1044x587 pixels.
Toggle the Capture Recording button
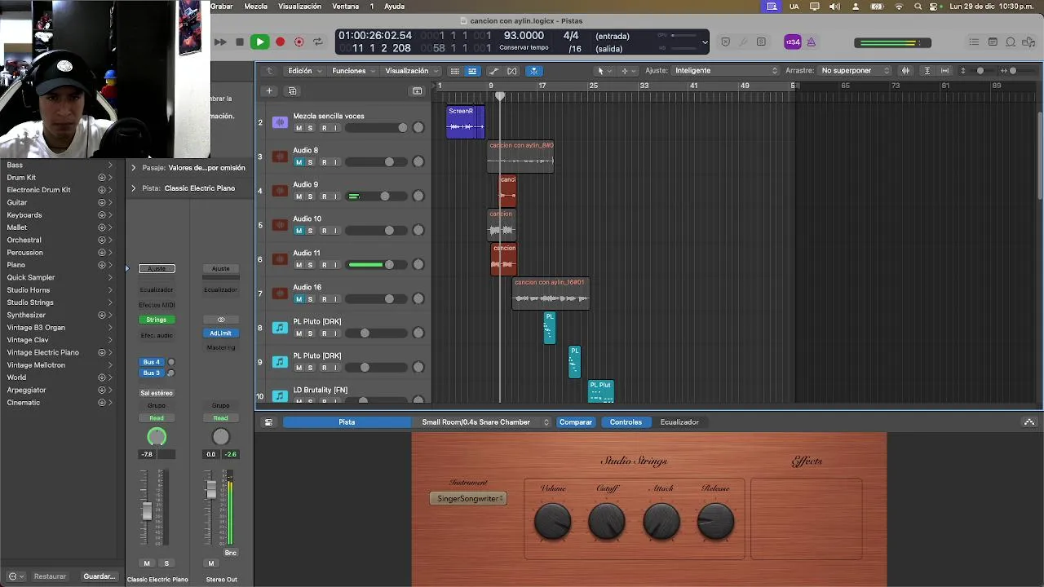pos(299,42)
